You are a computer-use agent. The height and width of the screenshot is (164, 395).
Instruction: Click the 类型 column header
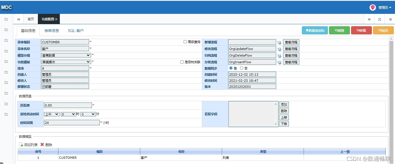point(263,152)
